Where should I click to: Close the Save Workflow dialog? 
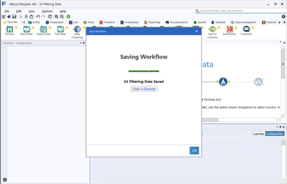click(x=196, y=31)
